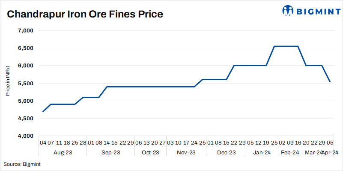Select the Chandrapur Iron Ore Fines Price title

click(x=85, y=14)
